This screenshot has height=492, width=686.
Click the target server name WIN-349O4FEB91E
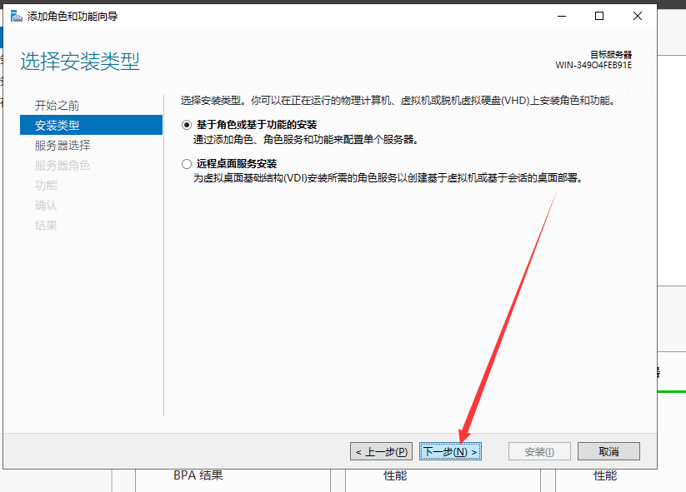593,65
